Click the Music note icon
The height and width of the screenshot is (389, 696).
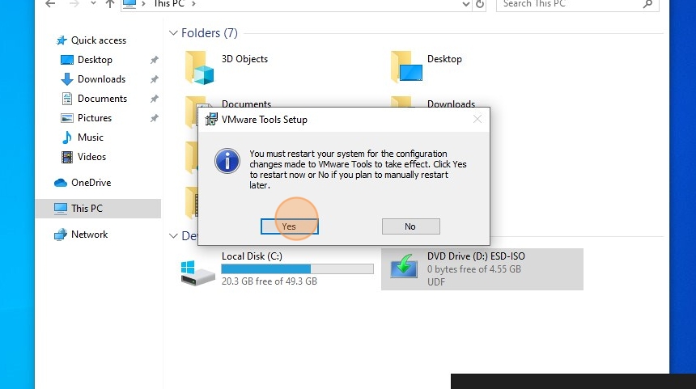click(67, 137)
